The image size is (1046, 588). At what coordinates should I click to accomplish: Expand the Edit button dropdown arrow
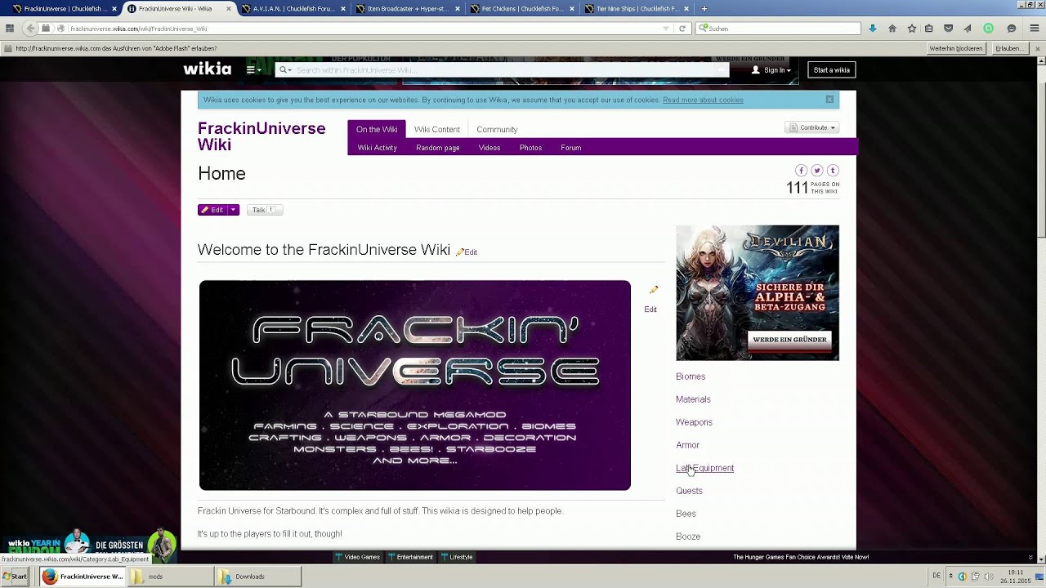[233, 210]
